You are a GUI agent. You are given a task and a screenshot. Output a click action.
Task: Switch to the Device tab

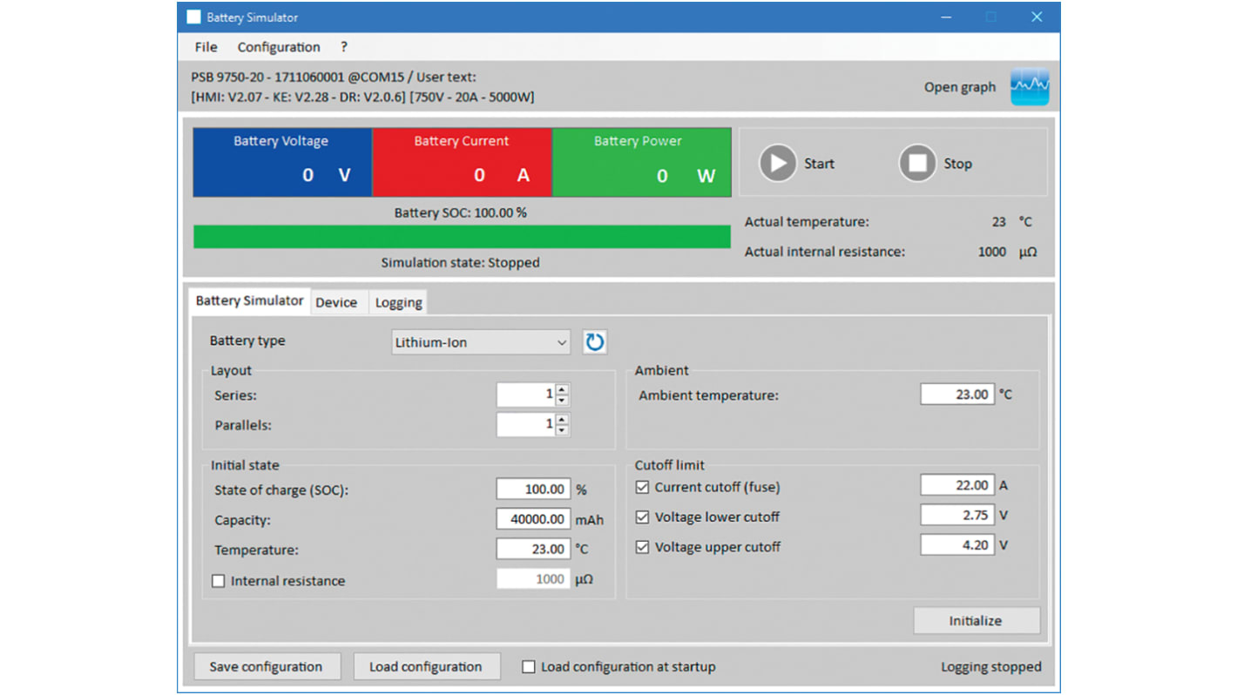click(x=336, y=302)
